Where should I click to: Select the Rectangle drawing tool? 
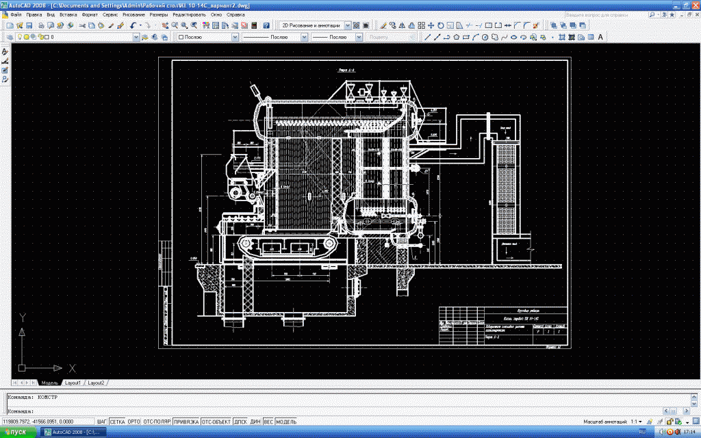pos(466,37)
